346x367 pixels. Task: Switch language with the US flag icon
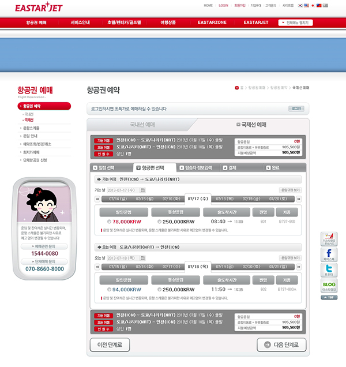[x=306, y=5]
